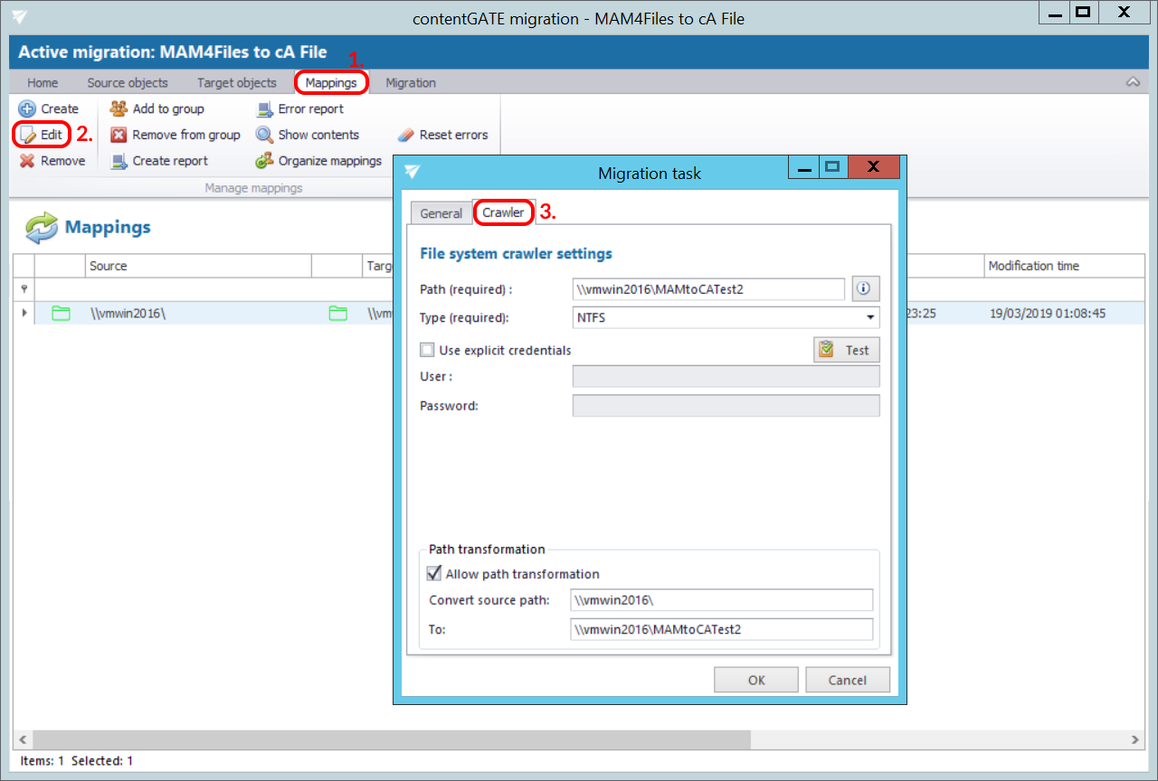Select the Add to group icon
The height and width of the screenshot is (781, 1158).
[119, 108]
